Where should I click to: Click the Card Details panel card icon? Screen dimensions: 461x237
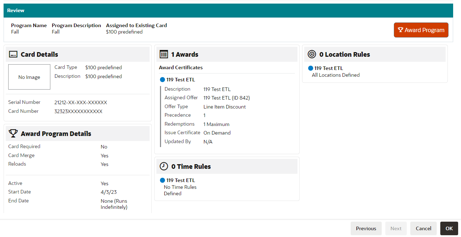(13, 54)
